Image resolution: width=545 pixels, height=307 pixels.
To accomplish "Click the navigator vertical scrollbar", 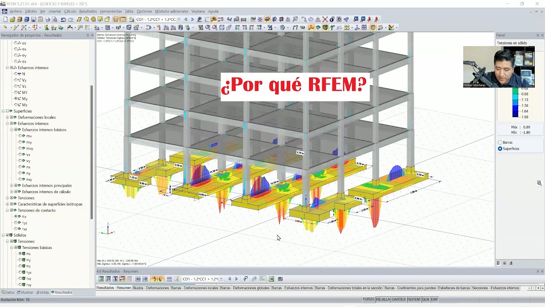I will point(92,151).
